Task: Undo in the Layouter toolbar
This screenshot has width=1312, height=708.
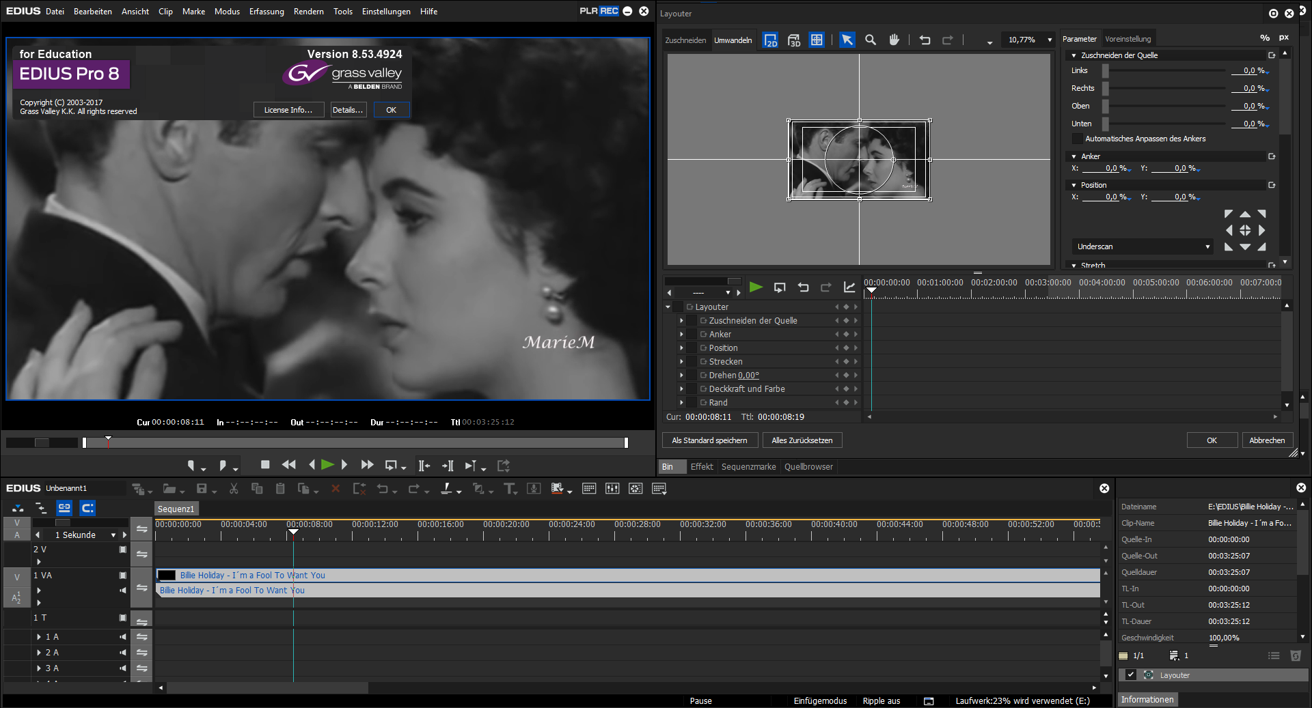Action: 925,40
